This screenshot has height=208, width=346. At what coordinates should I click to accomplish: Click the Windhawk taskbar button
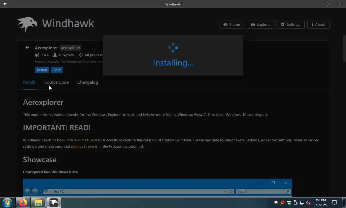click(54, 203)
